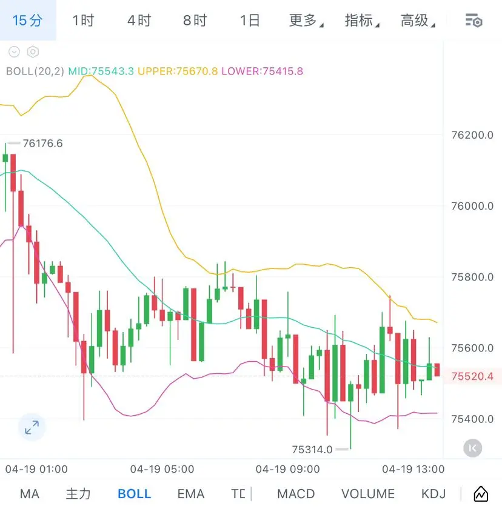The width and height of the screenshot is (502, 509).
Task: Jump to the latest candle with K button
Action: pyautogui.click(x=472, y=448)
